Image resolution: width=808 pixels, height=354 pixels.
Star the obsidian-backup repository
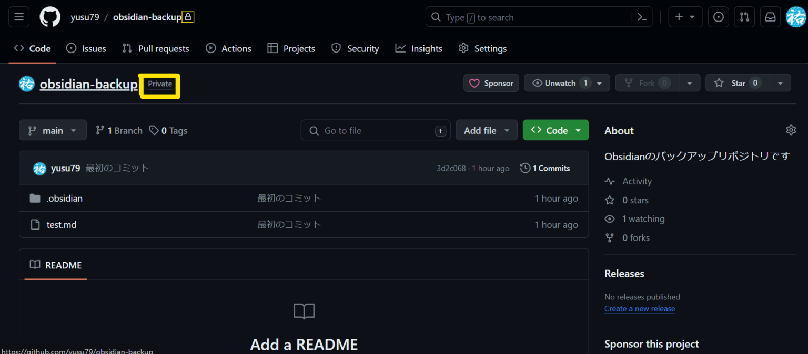tap(737, 82)
